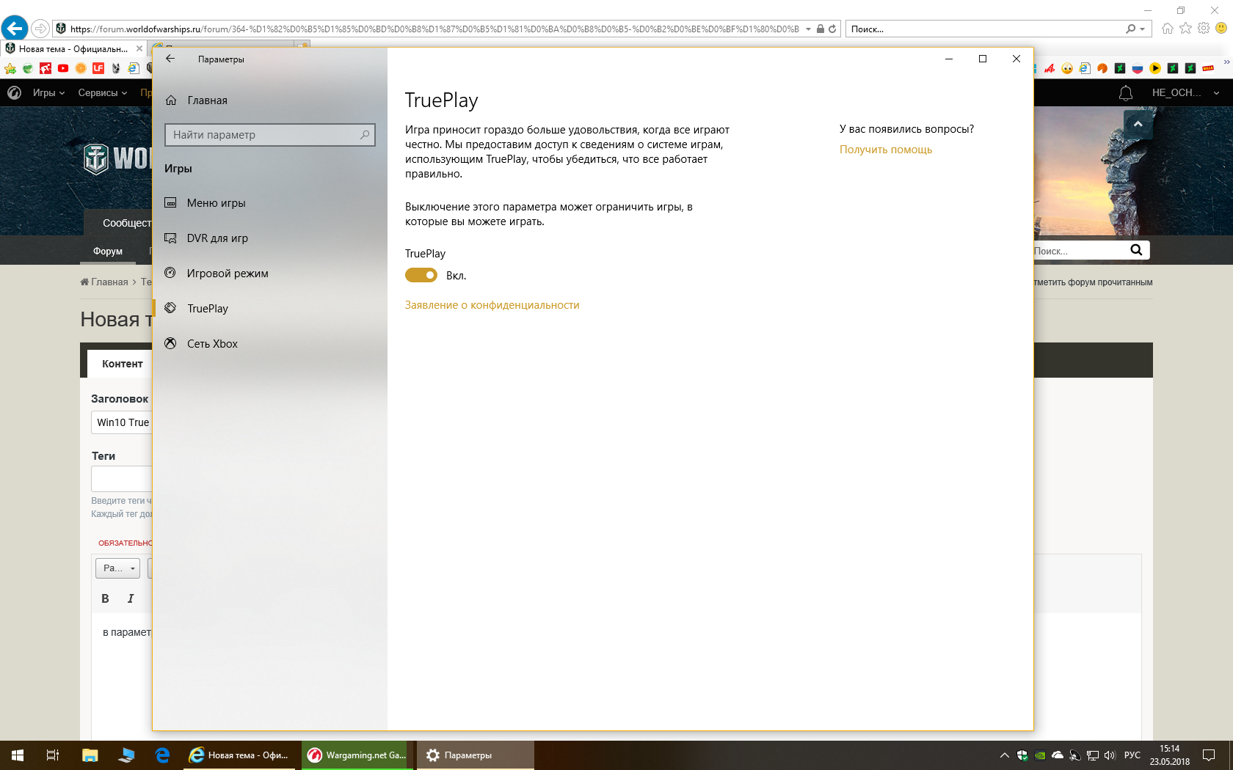Expand the Игры menu on the site
Viewport: 1233px width, 770px height.
48,92
